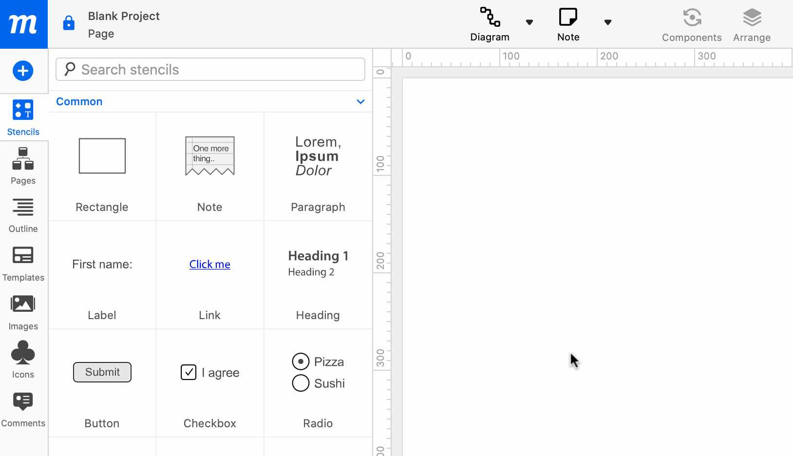Open the Images panel
Image resolution: width=793 pixels, height=456 pixels.
pos(23,312)
